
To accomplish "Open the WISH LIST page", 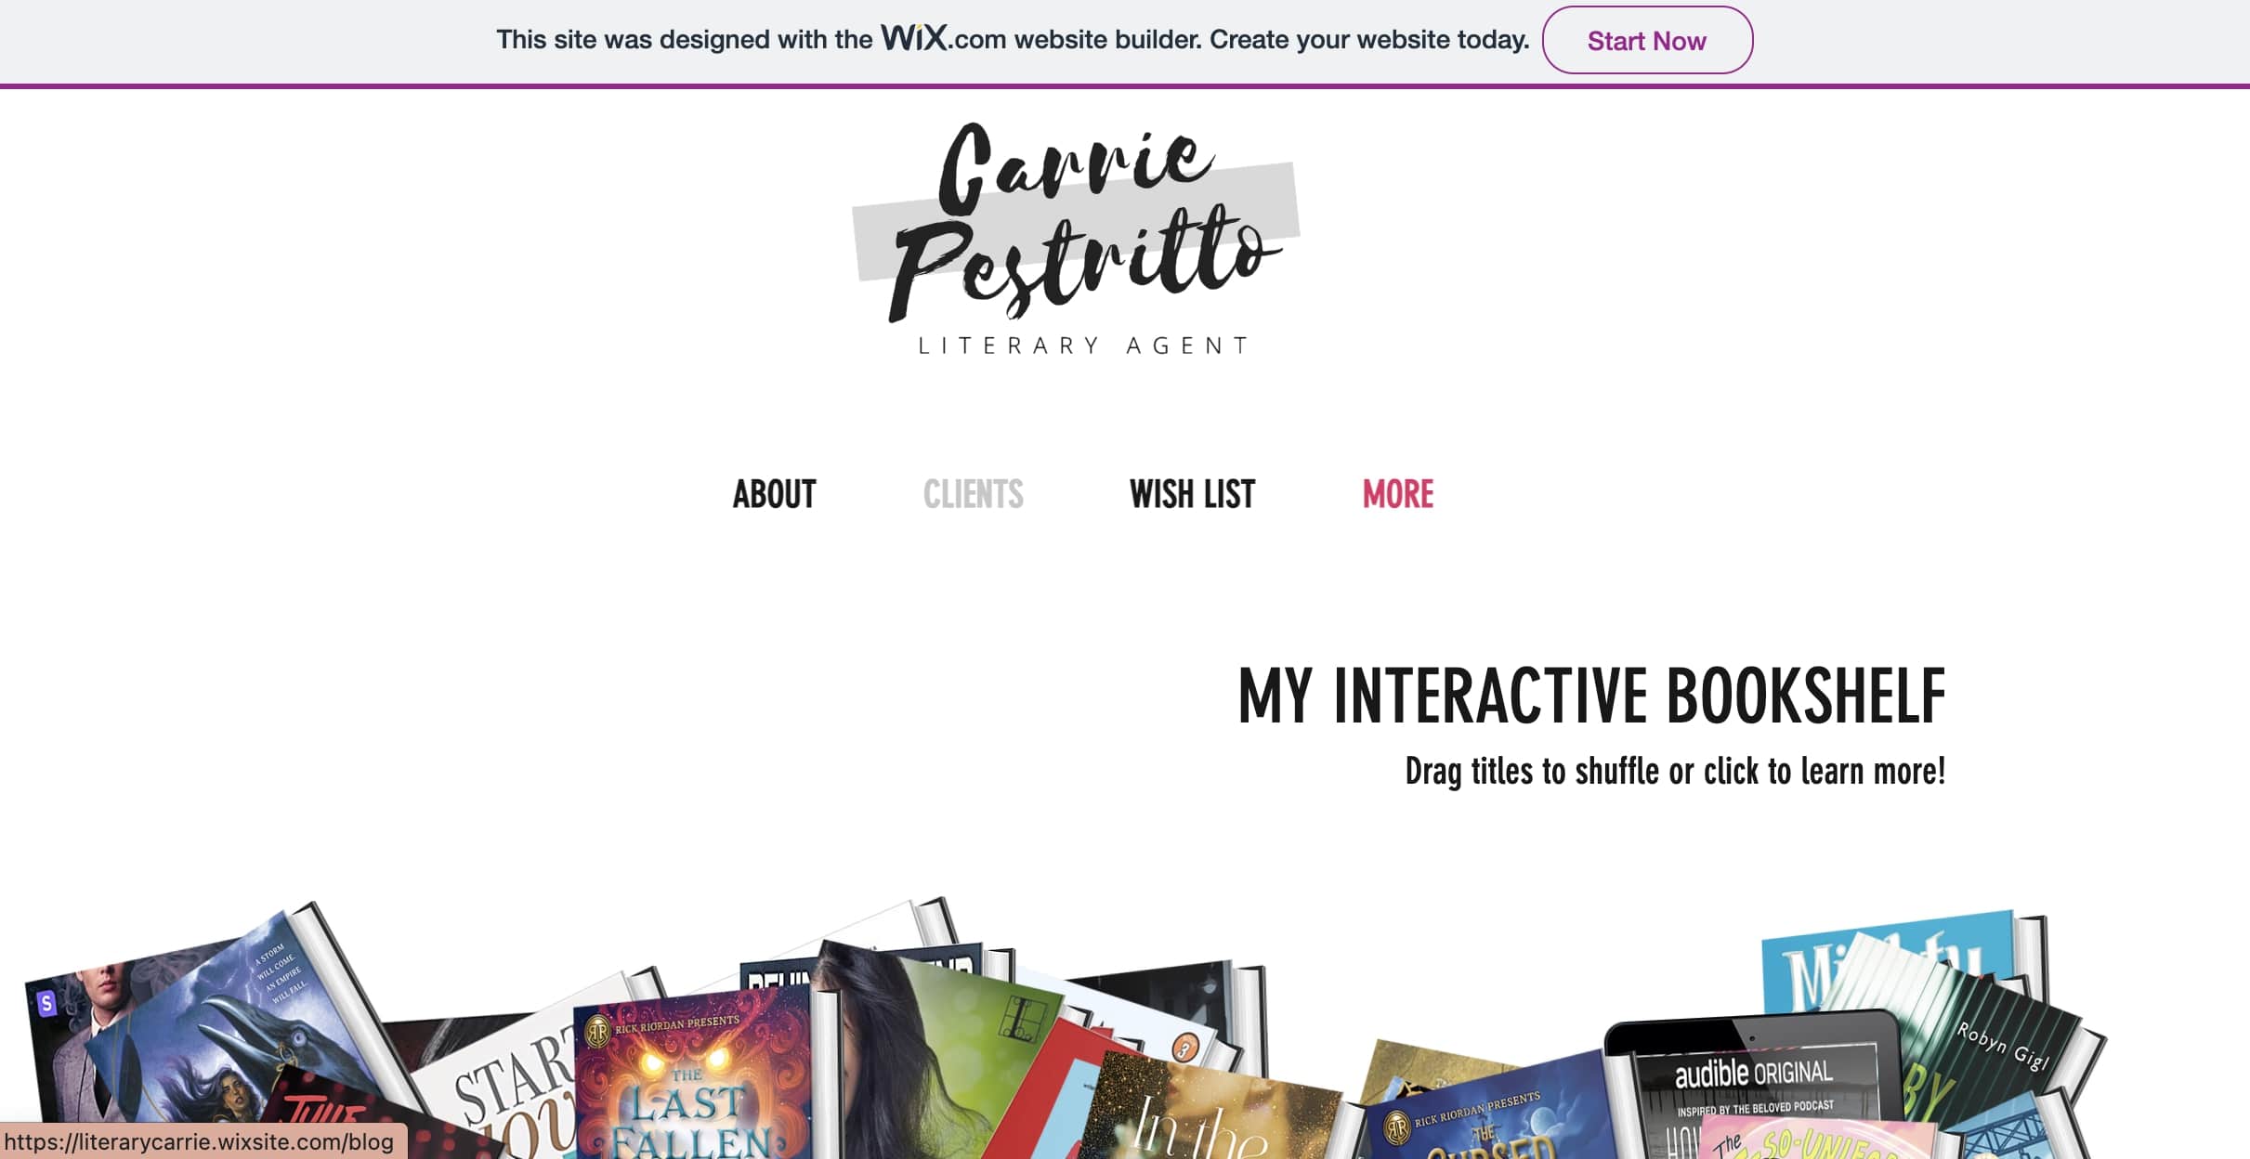I will tap(1192, 494).
